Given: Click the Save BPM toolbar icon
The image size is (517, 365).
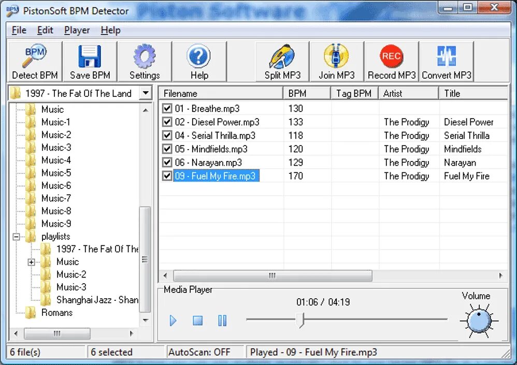Looking at the screenshot, I should (x=89, y=61).
